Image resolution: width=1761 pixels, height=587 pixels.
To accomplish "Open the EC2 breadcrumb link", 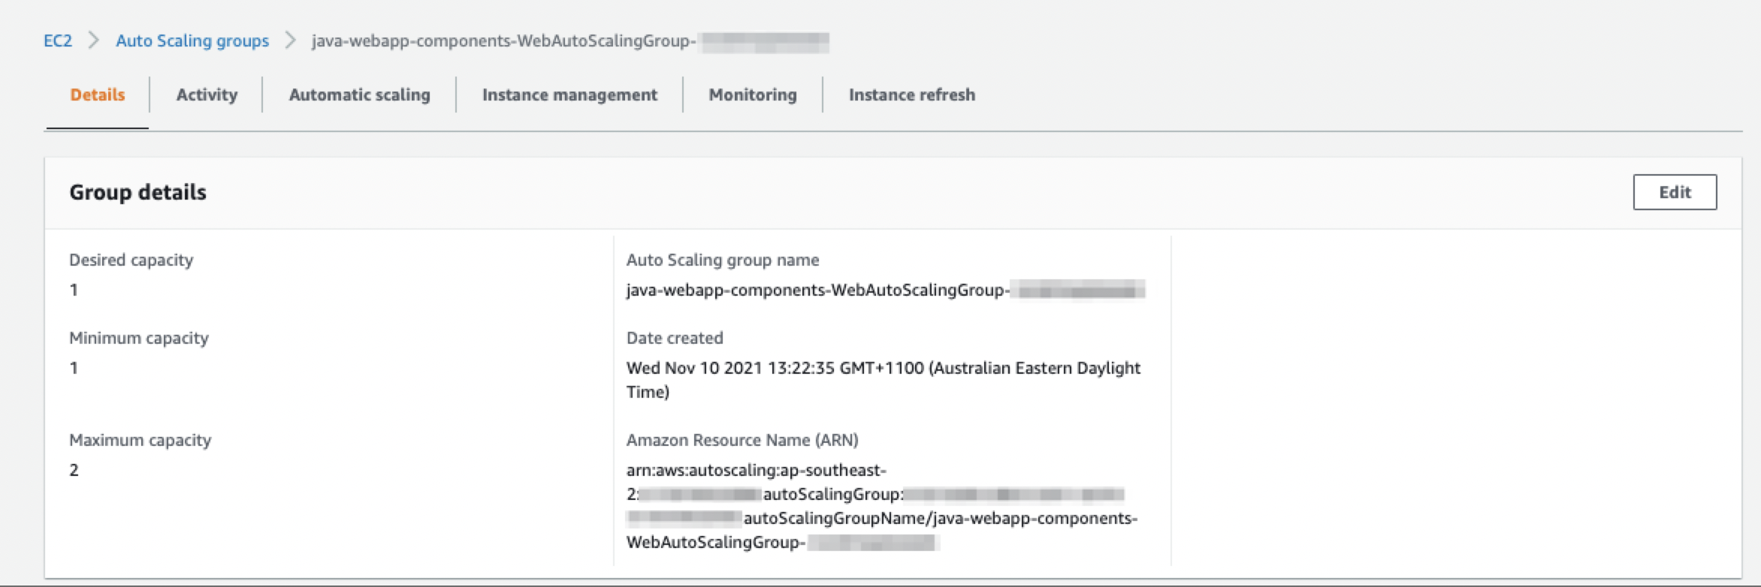I will coord(58,41).
